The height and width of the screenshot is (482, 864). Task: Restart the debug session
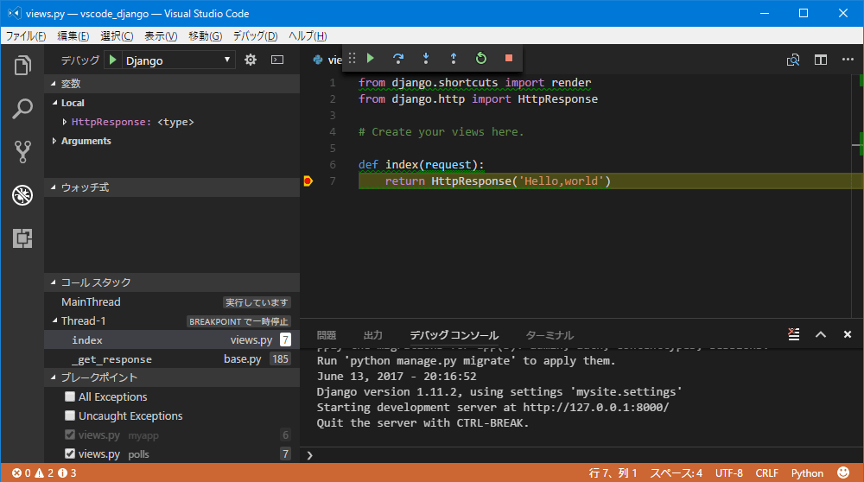pyautogui.click(x=481, y=58)
